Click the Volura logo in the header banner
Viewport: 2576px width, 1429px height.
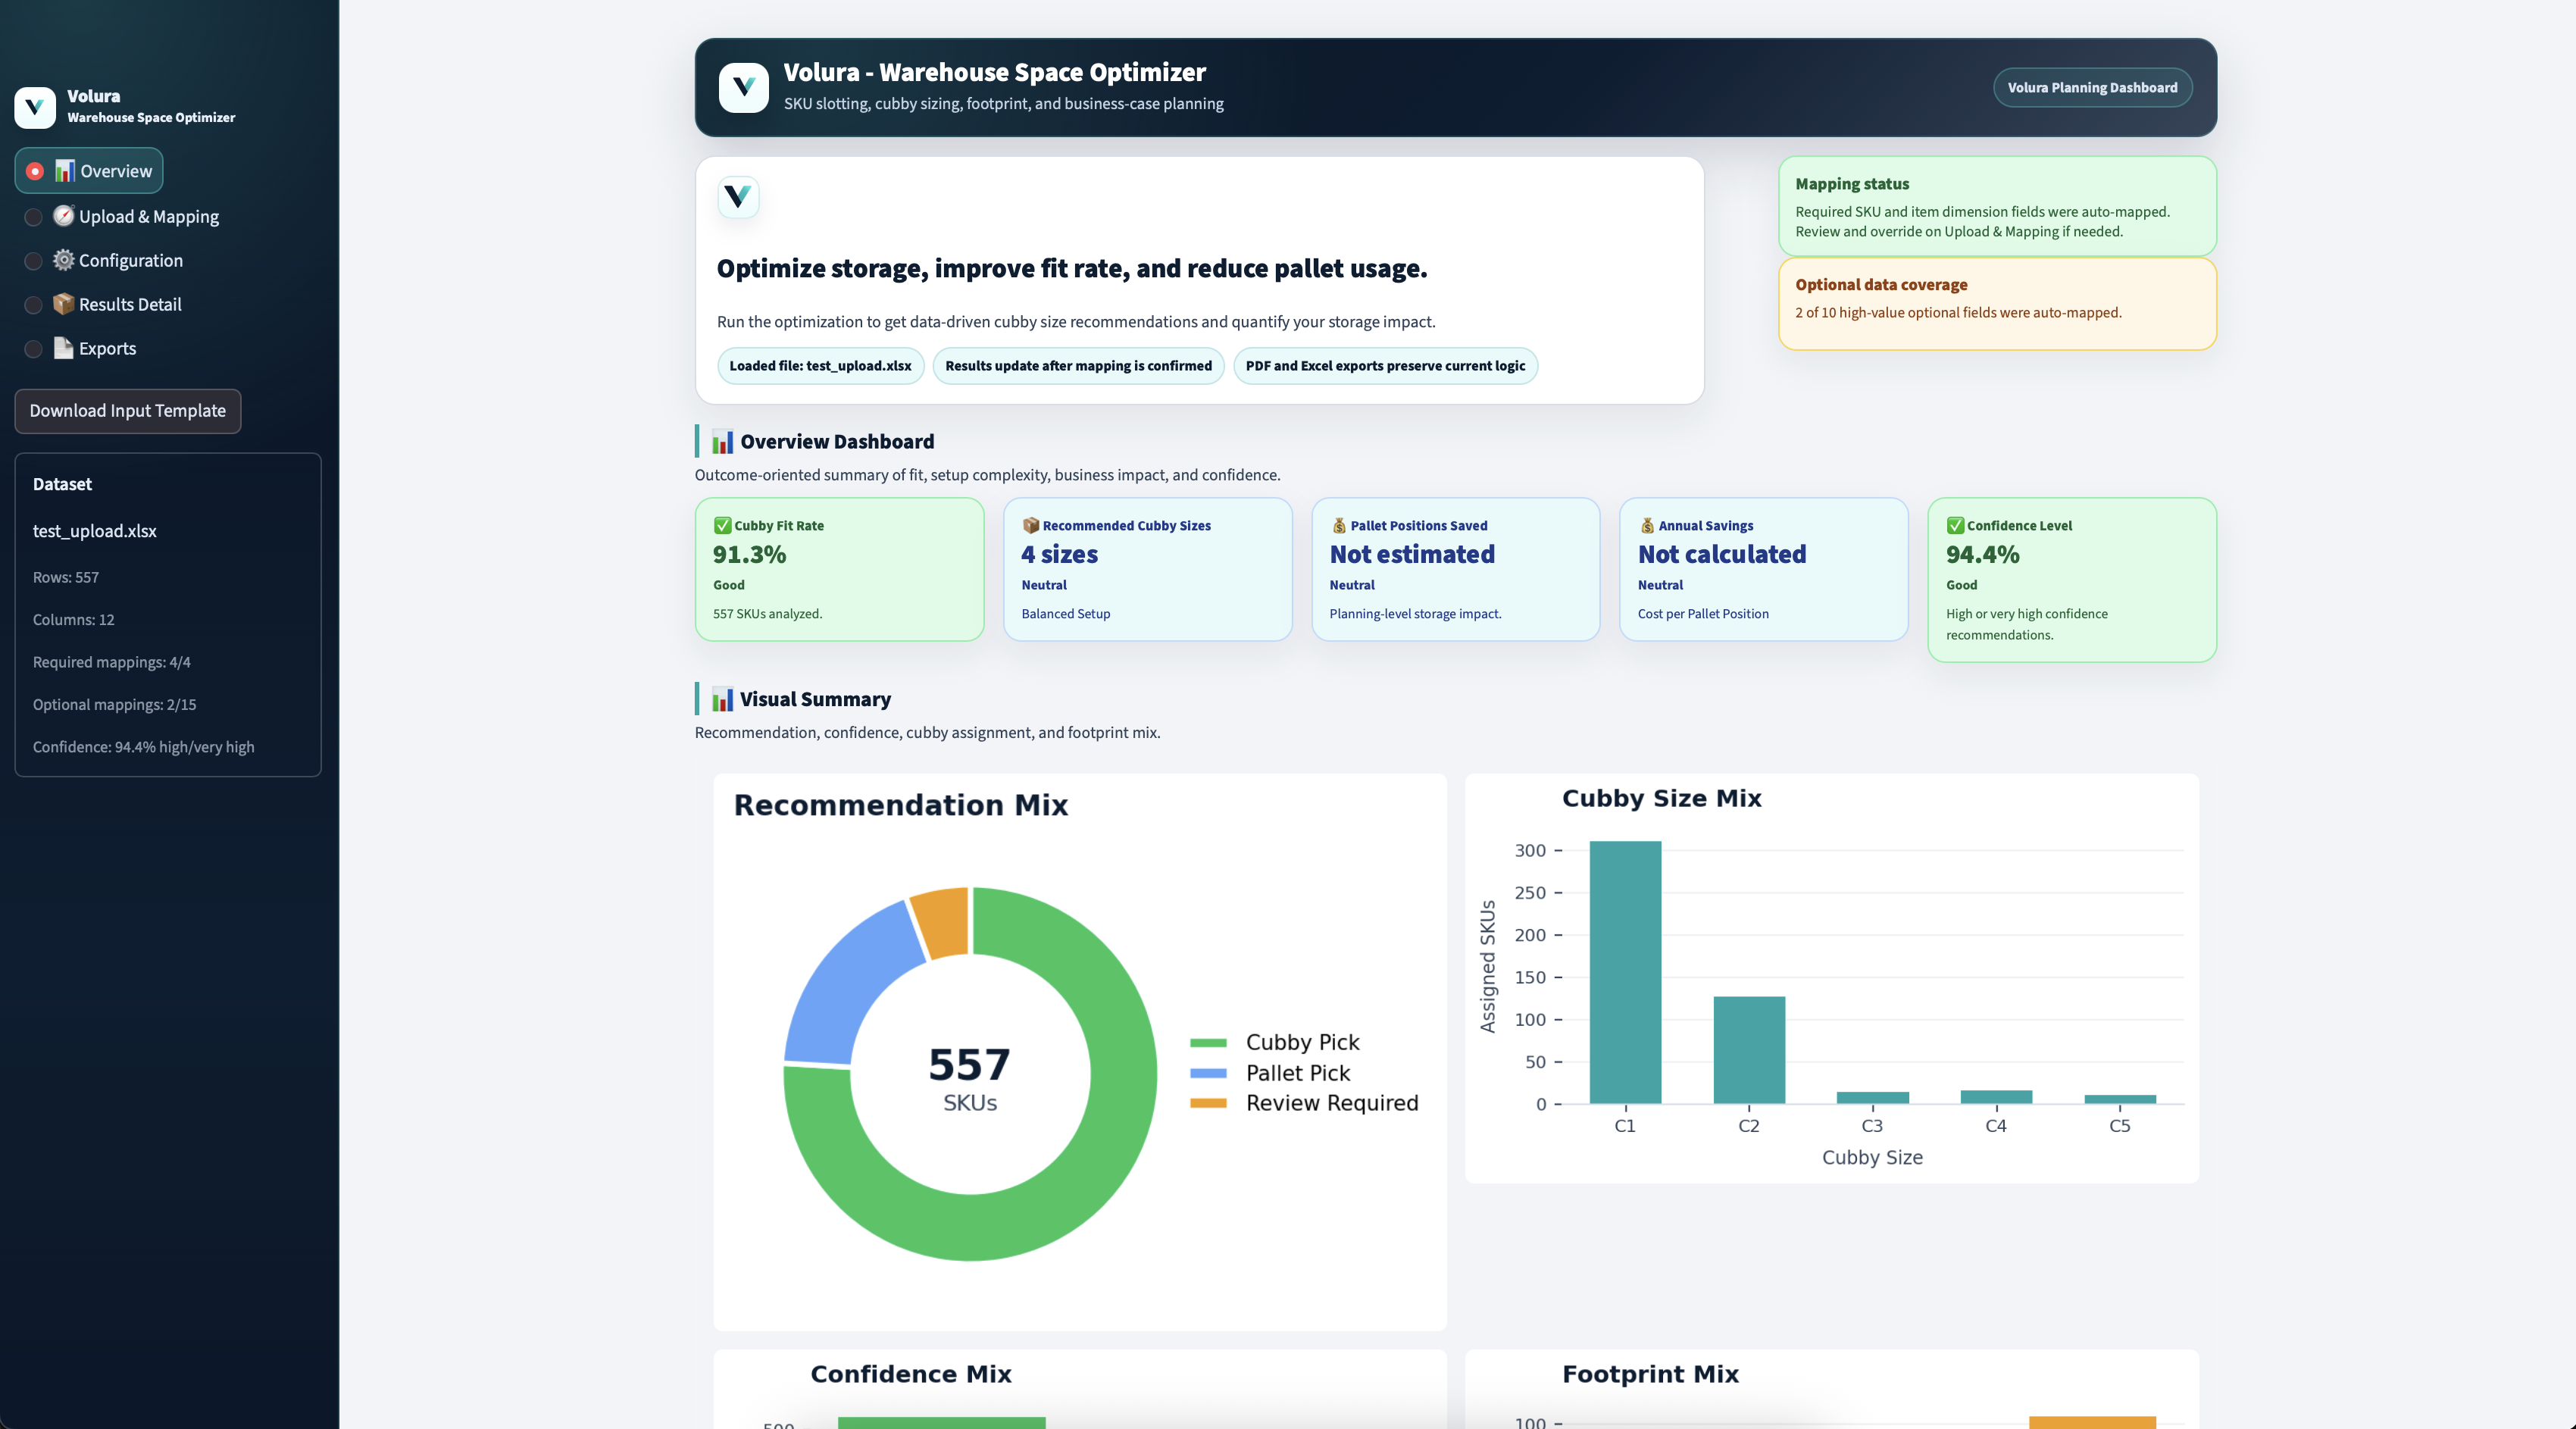click(743, 88)
